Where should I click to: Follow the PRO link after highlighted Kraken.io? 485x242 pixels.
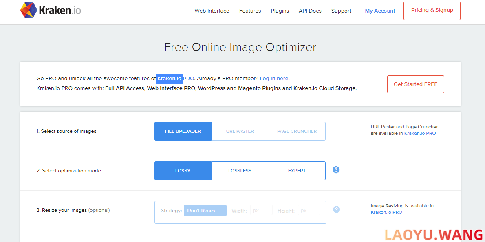tap(188, 79)
